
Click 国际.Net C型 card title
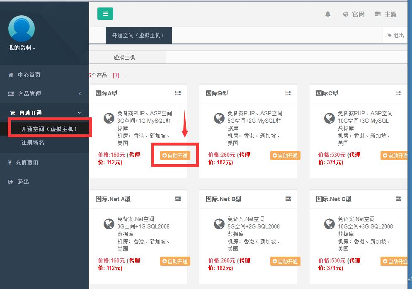click(334, 199)
